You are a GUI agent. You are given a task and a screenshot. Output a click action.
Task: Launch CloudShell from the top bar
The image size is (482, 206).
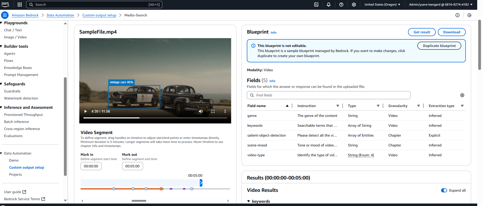pyautogui.click(x=316, y=5)
